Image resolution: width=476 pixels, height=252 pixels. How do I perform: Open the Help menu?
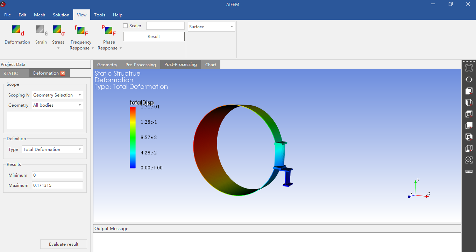click(118, 15)
